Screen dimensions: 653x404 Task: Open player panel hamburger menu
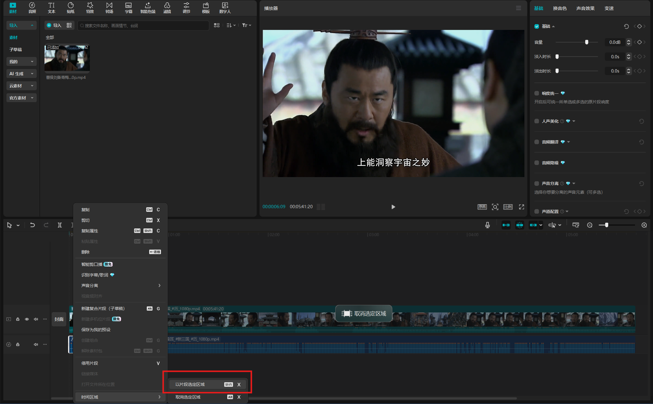point(518,8)
